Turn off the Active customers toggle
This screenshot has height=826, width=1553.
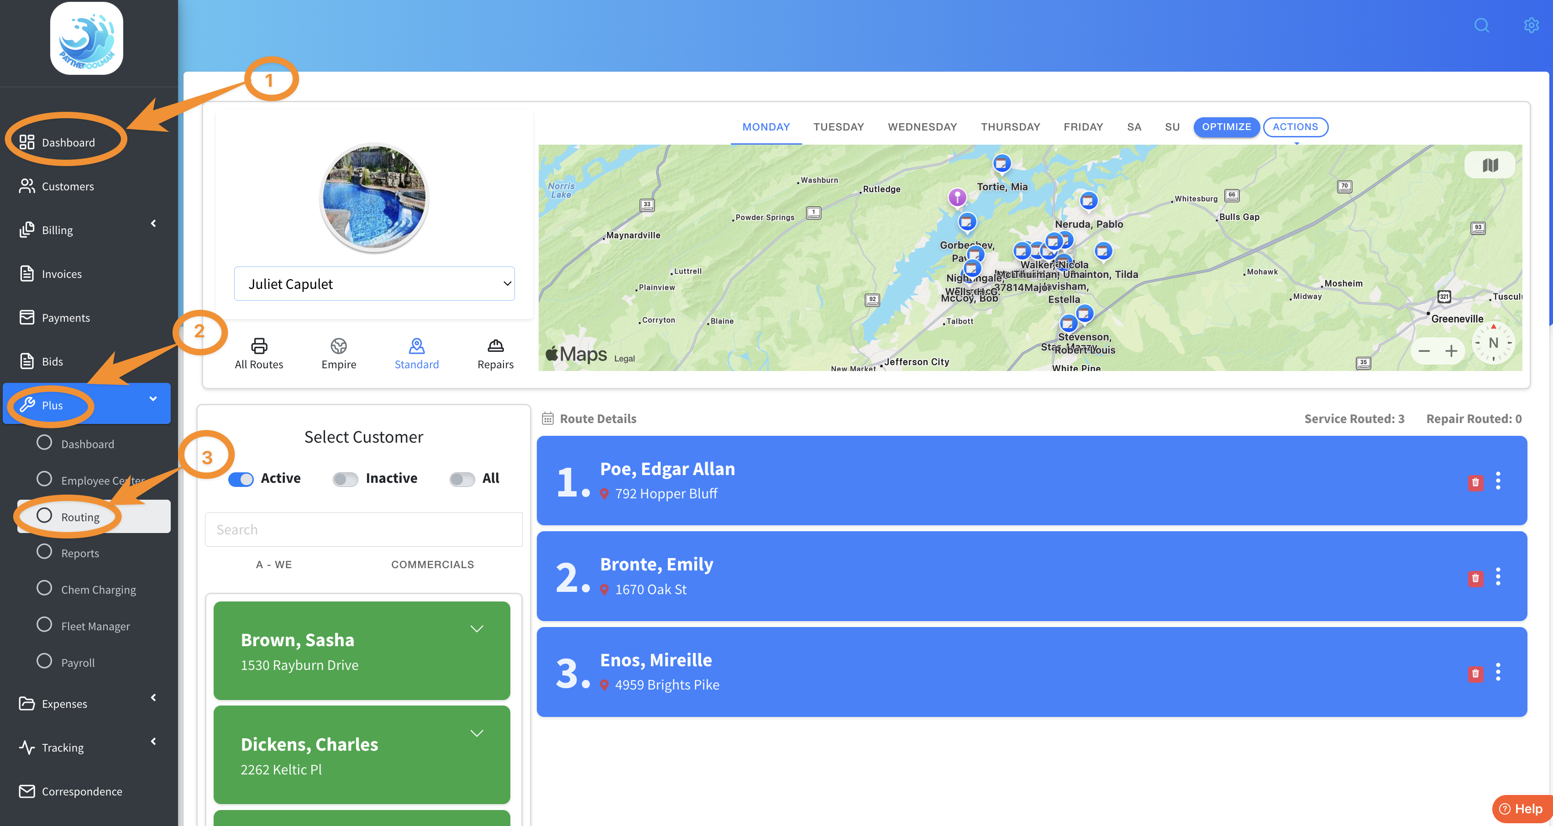[241, 479]
